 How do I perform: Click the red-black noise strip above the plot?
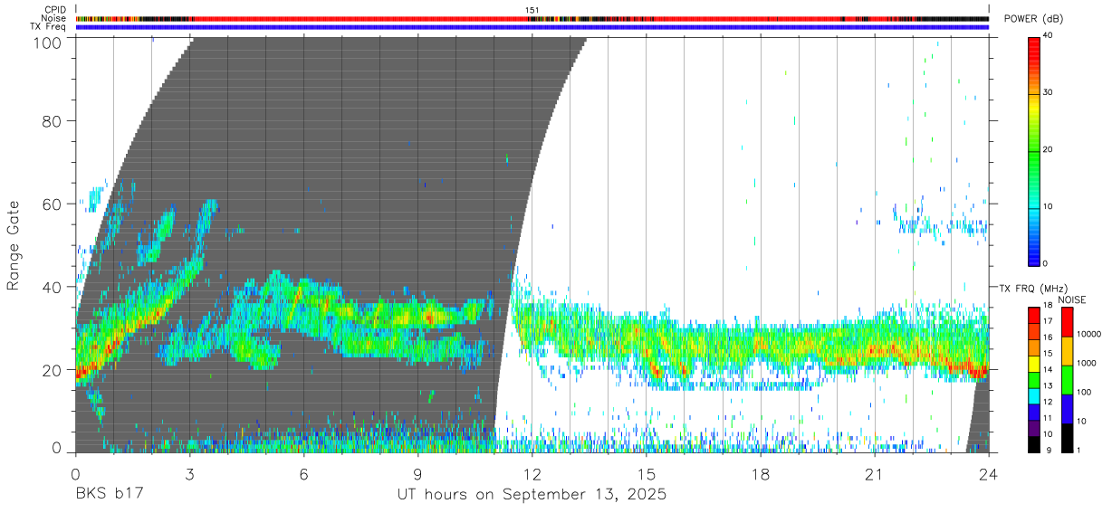point(532,18)
